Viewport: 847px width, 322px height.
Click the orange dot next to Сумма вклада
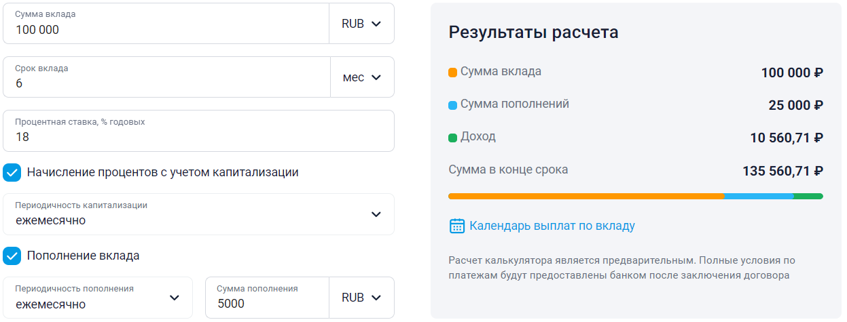click(453, 73)
